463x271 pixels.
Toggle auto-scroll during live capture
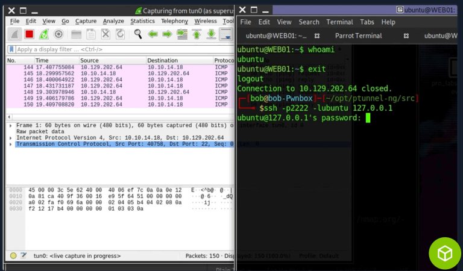[226, 34]
